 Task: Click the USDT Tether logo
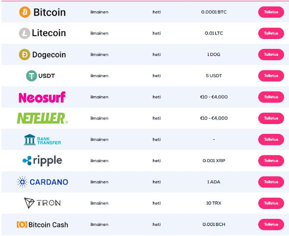point(40,76)
